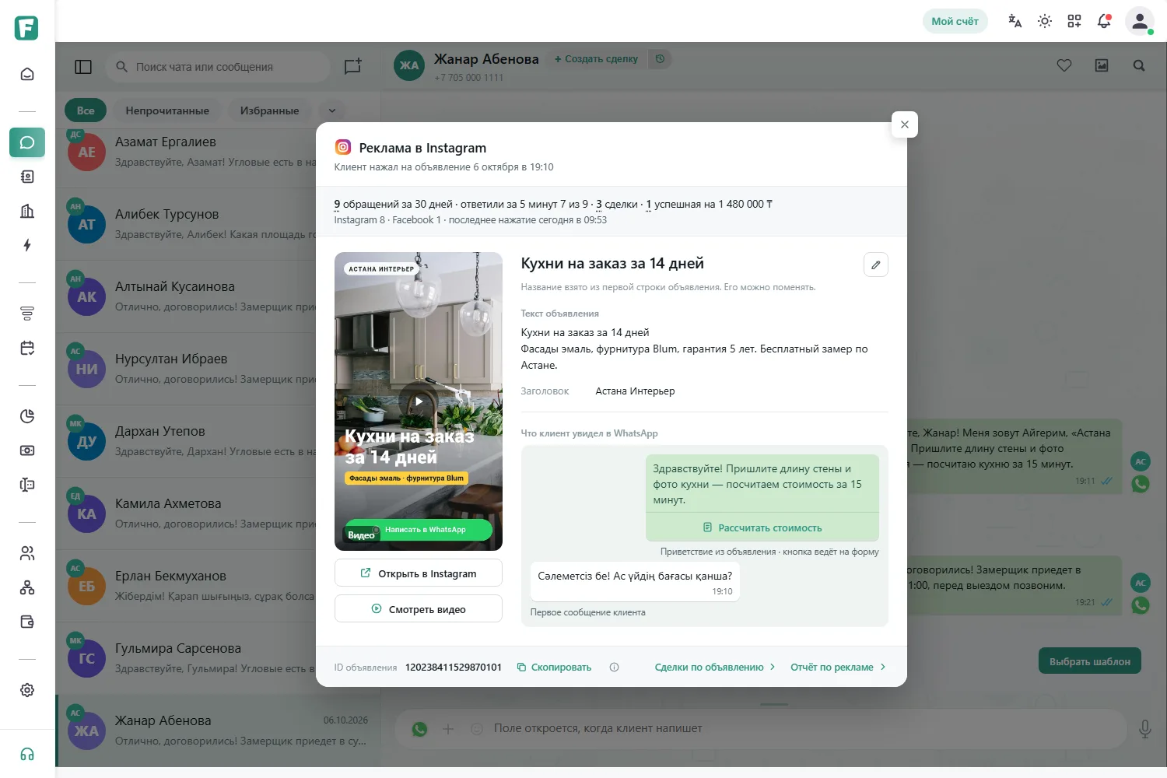Viewport: 1167px width, 778px height.
Task: Open the home icon in the left sidebar
Action: 27,75
